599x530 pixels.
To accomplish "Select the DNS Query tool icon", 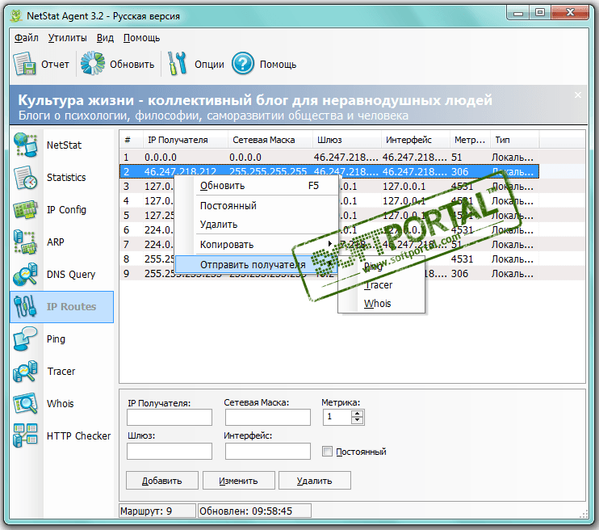I will point(26,275).
